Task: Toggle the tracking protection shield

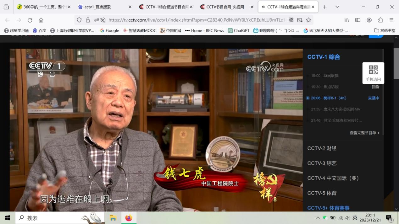Action: 79,20
